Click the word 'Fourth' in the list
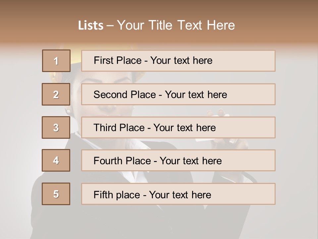 (108, 161)
